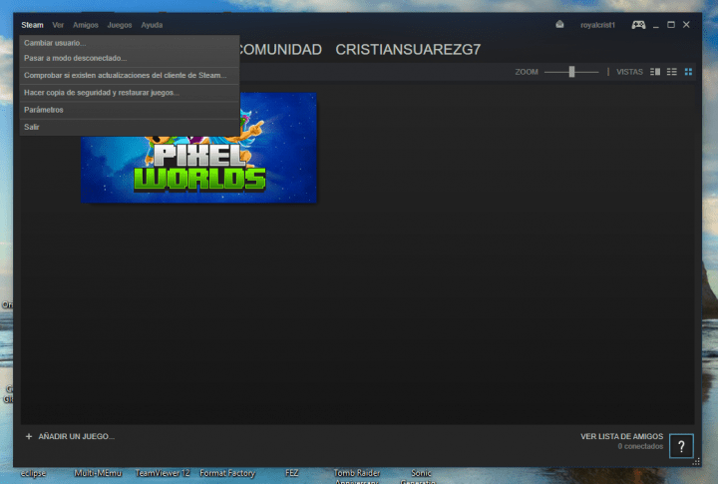Switch to grid view icon
The height and width of the screenshot is (484, 718).
(x=688, y=72)
